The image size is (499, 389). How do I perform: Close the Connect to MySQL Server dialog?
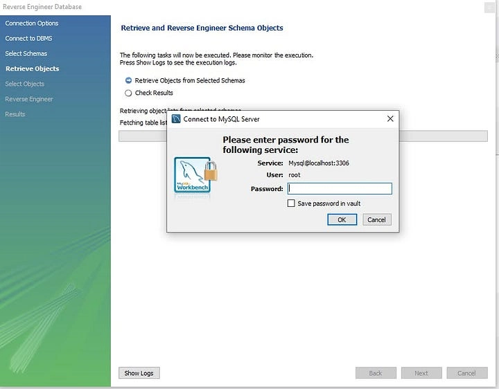click(390, 119)
